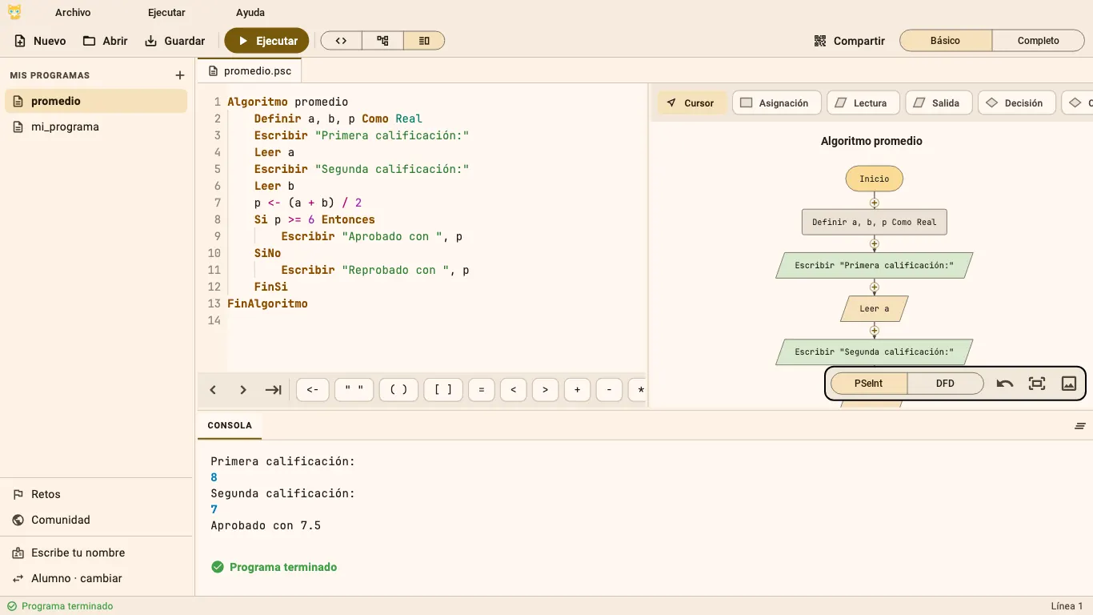Open the mi_programa file in the sidebar
The image size is (1093, 615).
(96, 127)
